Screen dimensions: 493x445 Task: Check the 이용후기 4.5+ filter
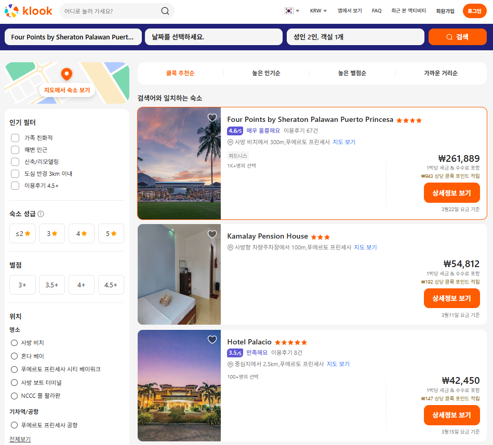(15, 186)
